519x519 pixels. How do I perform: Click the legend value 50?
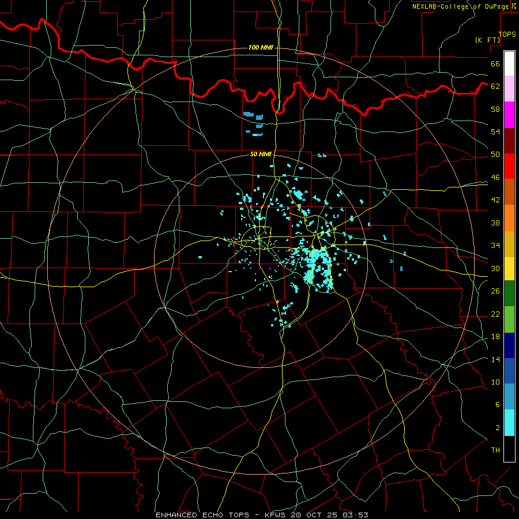coord(495,154)
